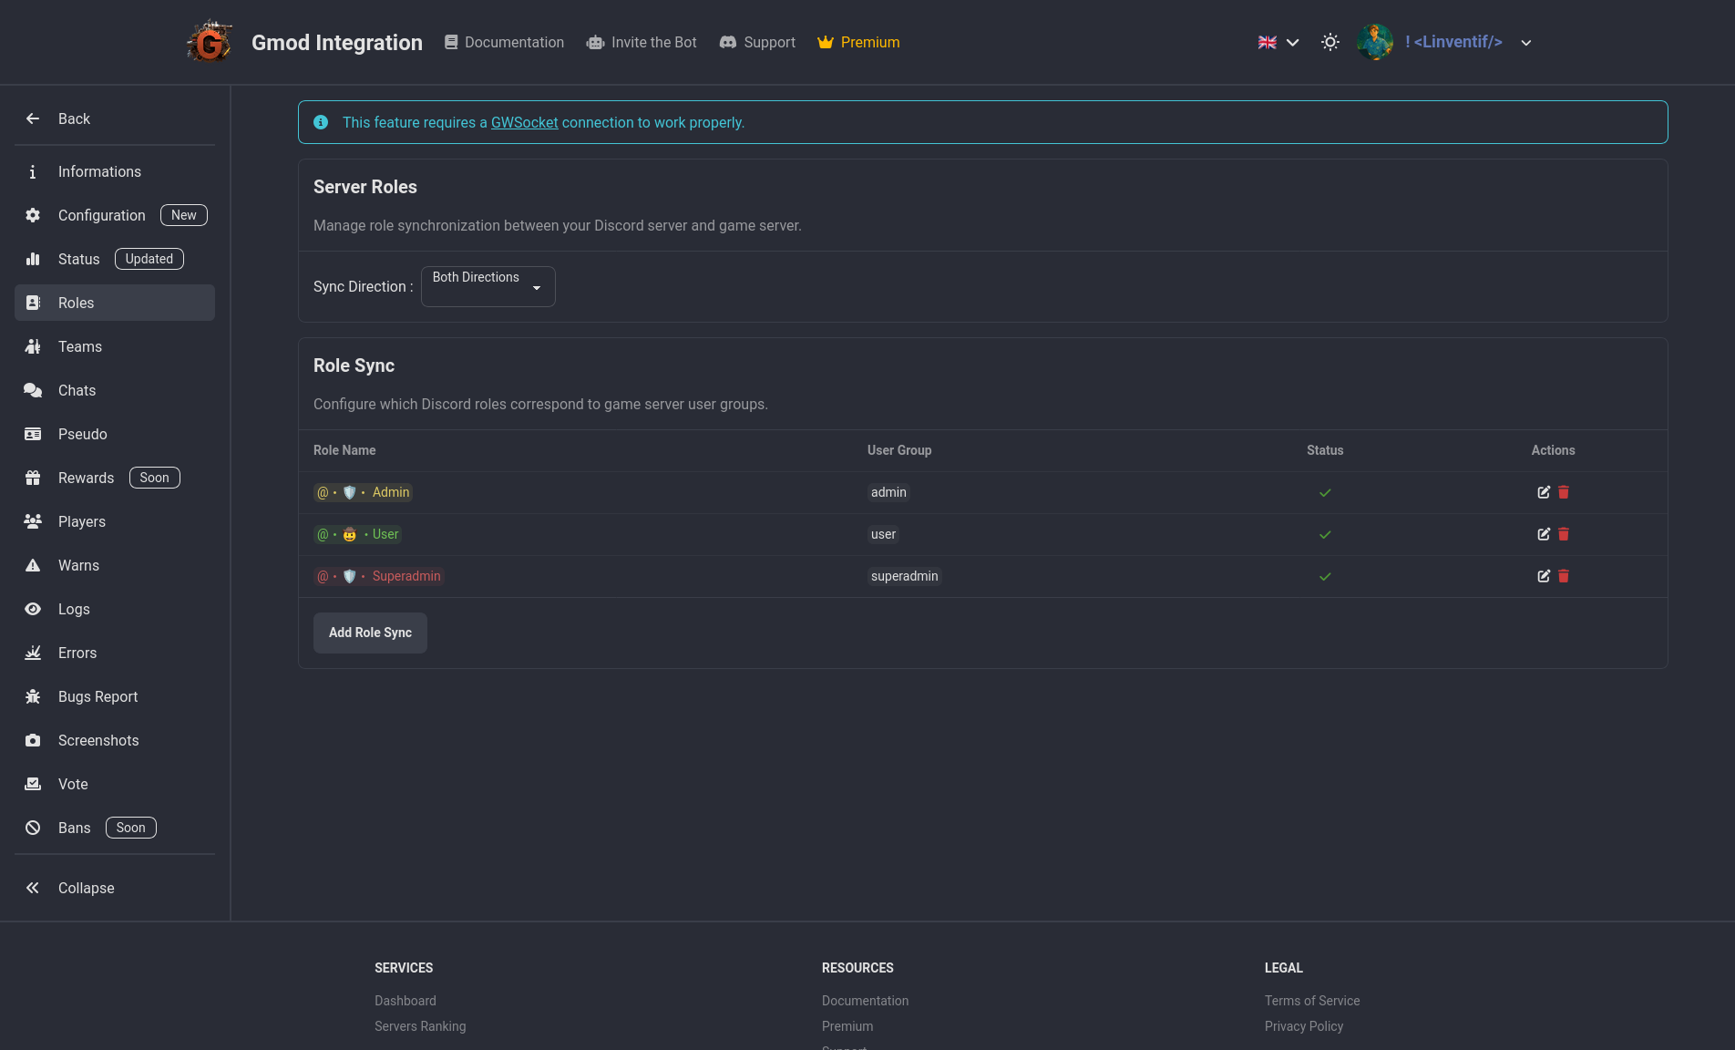
Task: Open Documentation in the top navigation
Action: click(x=504, y=42)
